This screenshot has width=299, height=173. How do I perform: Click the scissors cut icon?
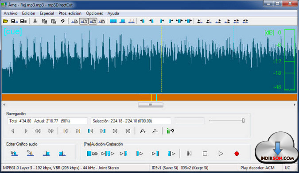click(x=35, y=21)
